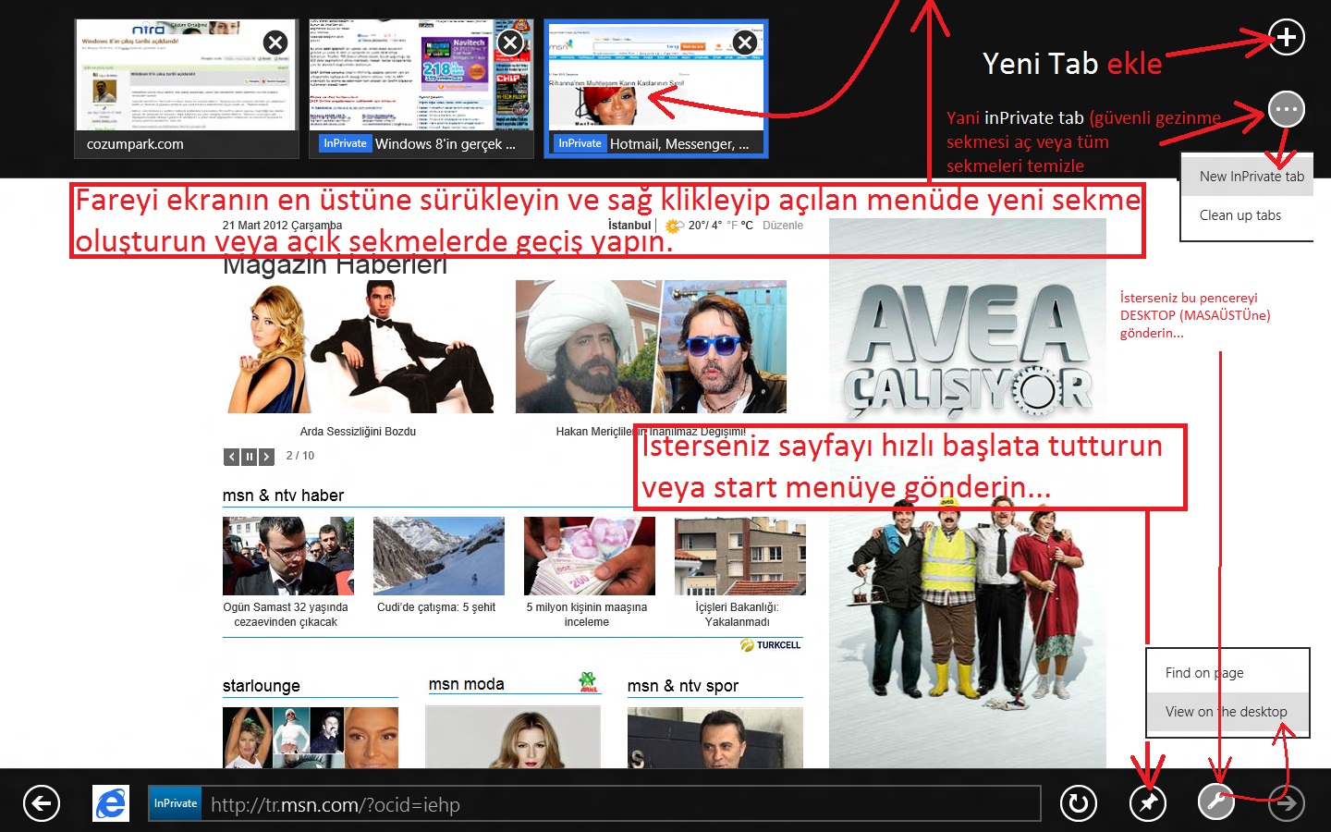Screen dimensions: 1331x832
Task: Refresh the page with reload button
Action: pos(1078,803)
